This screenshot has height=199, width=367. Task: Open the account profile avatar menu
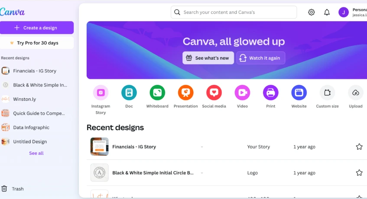344,13
